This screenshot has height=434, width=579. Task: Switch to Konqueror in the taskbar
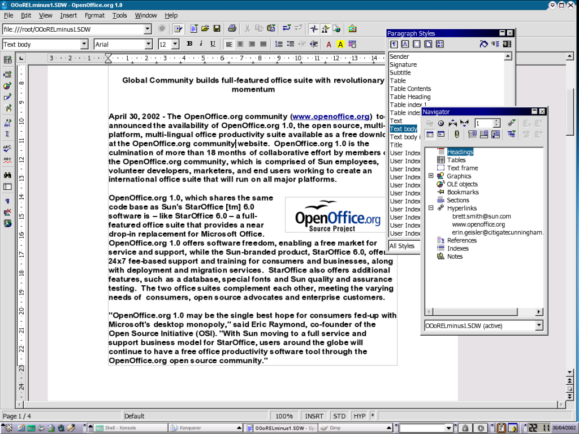pos(190,428)
